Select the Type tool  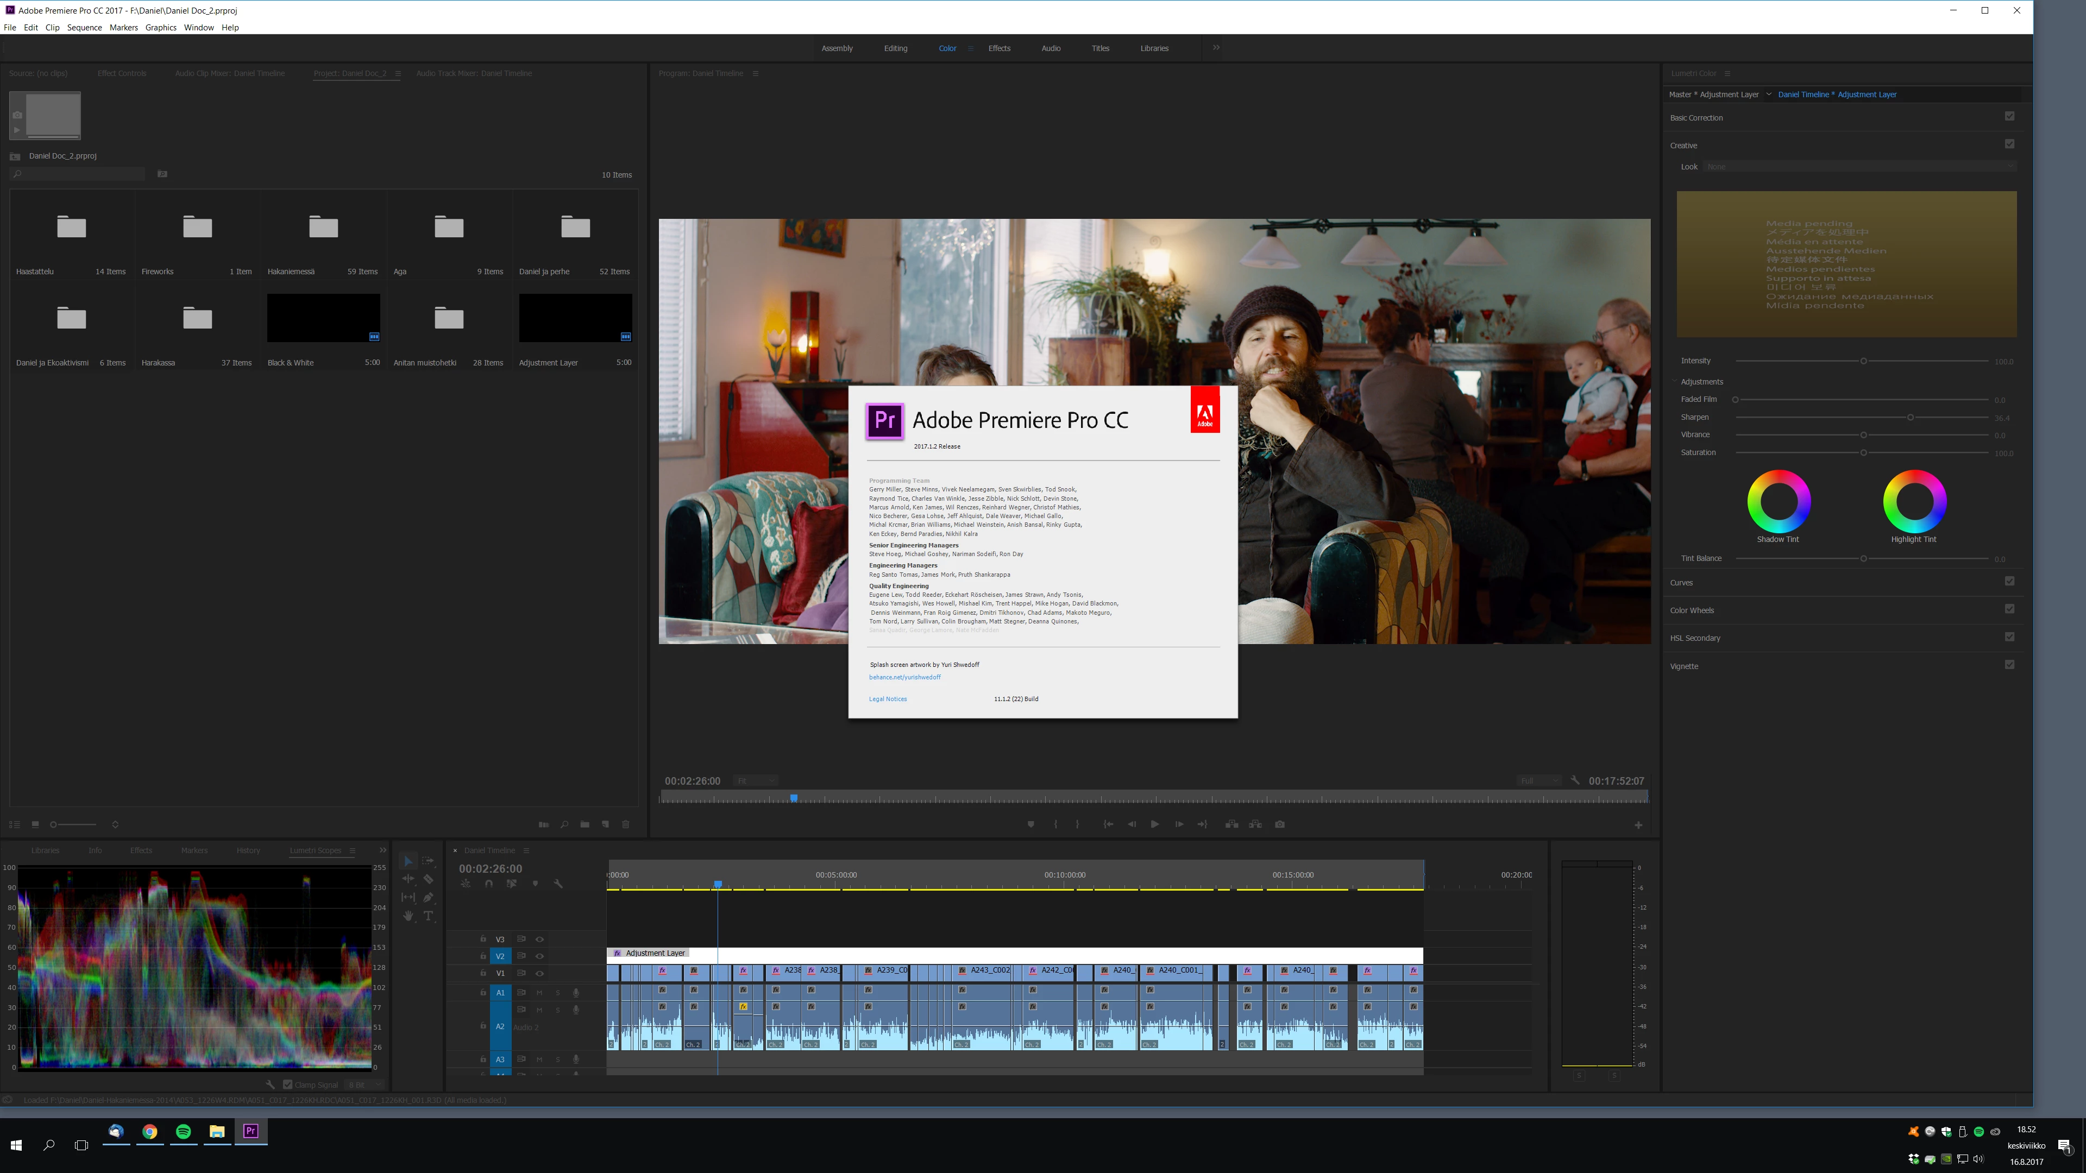point(429,916)
